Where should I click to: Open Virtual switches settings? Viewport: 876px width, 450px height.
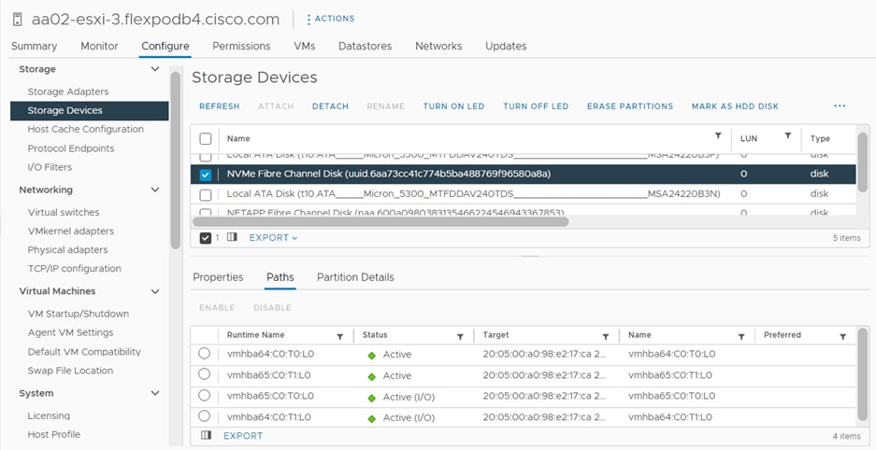coord(64,213)
